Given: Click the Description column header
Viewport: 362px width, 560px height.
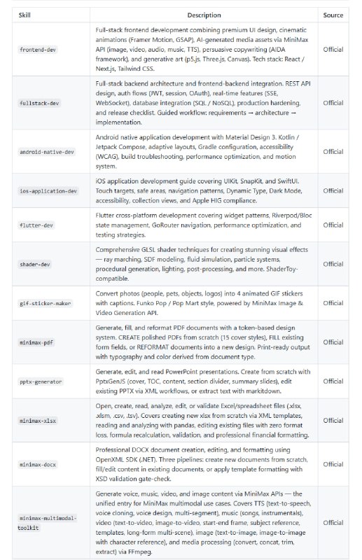Looking at the screenshot, I should click(204, 15).
